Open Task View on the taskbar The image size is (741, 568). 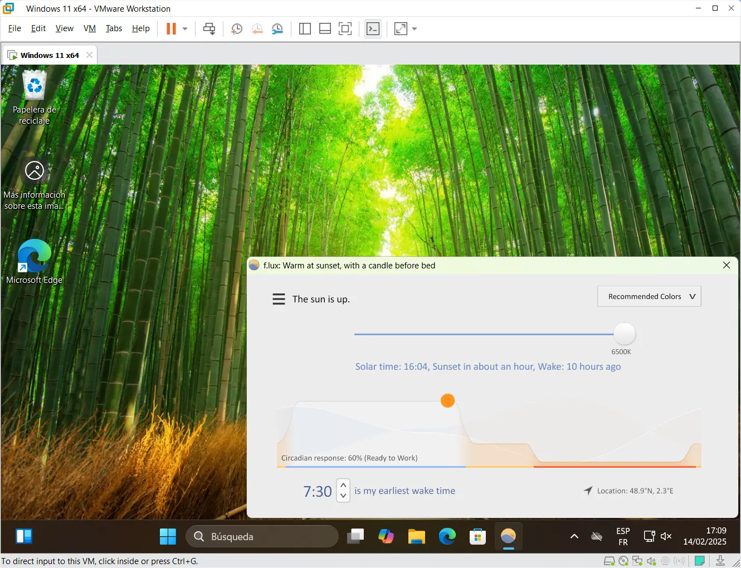coord(355,536)
